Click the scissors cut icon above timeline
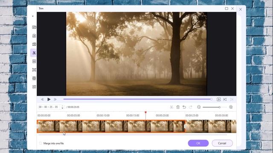Screen dimensions: 273x153 pos(171,107)
